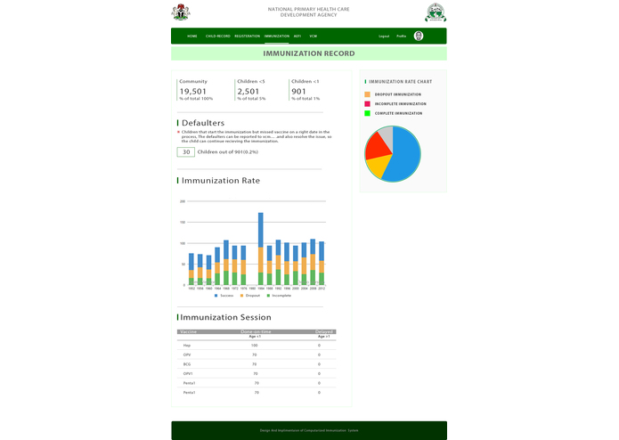619x440 pixels.
Task: Select the OPV1 vaccine row
Action: pyautogui.click(x=257, y=374)
